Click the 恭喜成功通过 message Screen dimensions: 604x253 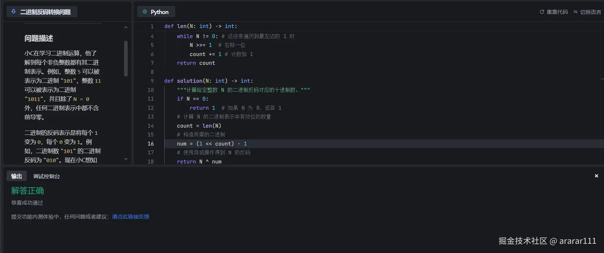coord(27,203)
